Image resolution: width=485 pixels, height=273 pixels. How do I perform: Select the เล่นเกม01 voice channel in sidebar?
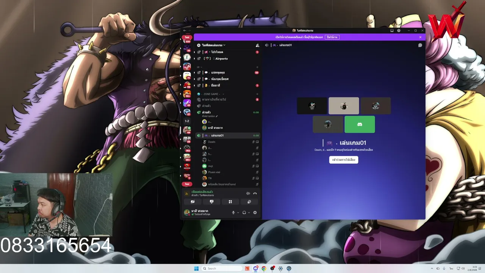pyautogui.click(x=228, y=135)
